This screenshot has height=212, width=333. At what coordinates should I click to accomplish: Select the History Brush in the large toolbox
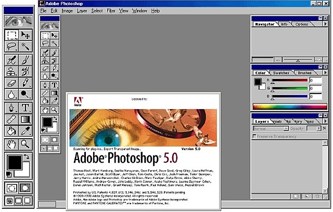click(25, 71)
